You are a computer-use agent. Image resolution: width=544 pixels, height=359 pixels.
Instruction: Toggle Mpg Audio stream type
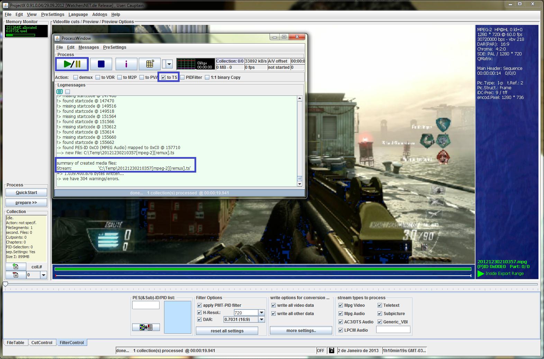341,314
